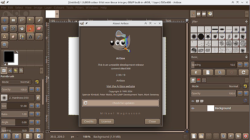This screenshot has height=140, width=250.
Task: Select the checkered Warp Transform tool
Action: coord(13,28)
